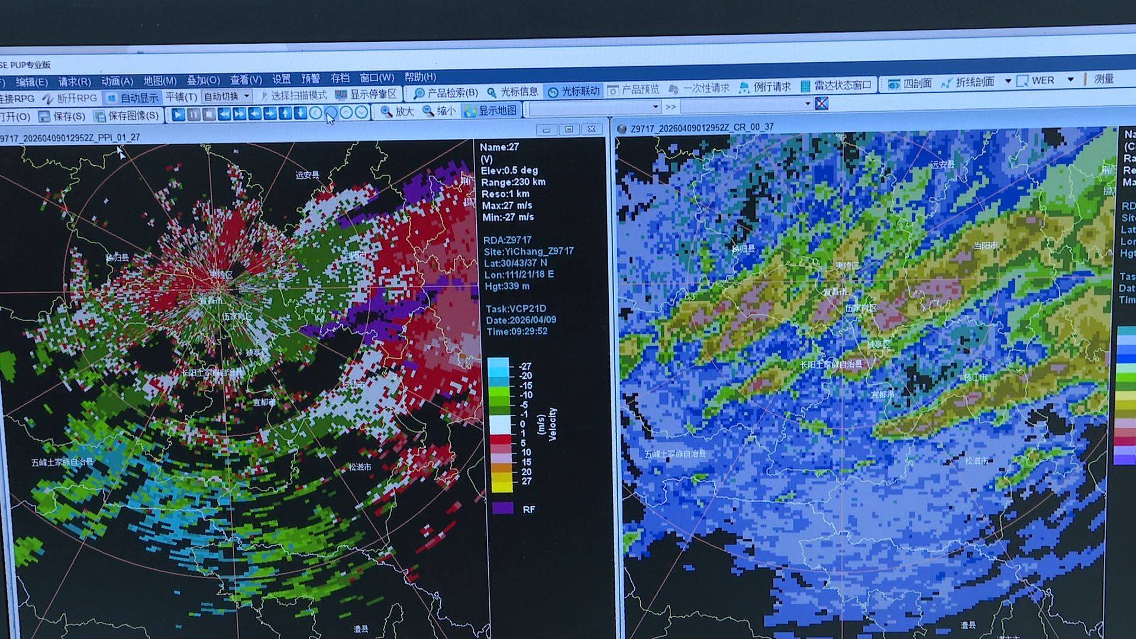Click the 例行请求 button
The height and width of the screenshot is (639, 1136).
click(765, 87)
